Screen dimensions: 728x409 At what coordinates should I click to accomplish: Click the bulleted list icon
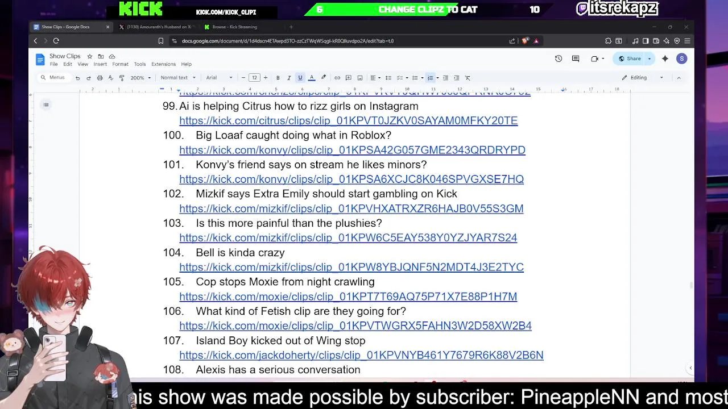point(416,78)
